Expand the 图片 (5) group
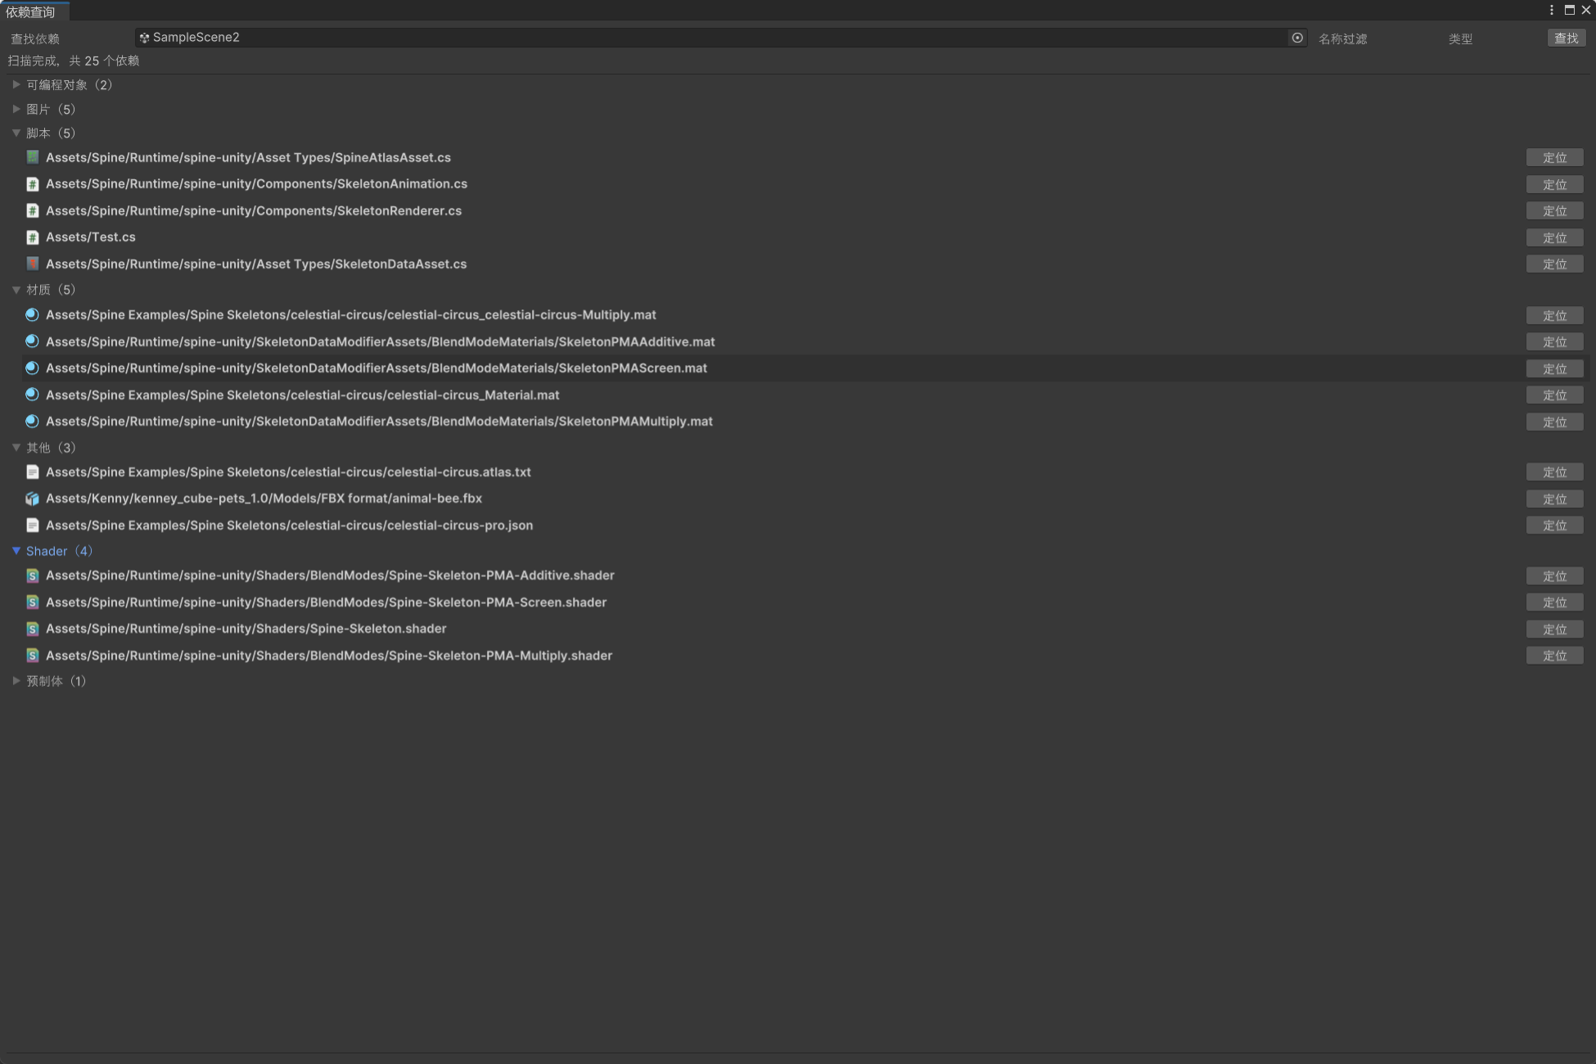This screenshot has height=1064, width=1596. click(16, 109)
